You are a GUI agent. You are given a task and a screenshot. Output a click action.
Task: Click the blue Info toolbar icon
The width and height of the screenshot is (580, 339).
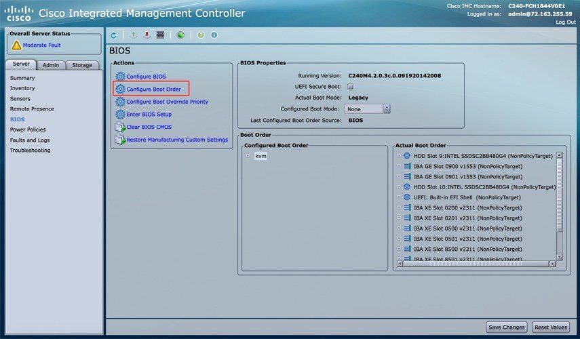(x=214, y=35)
